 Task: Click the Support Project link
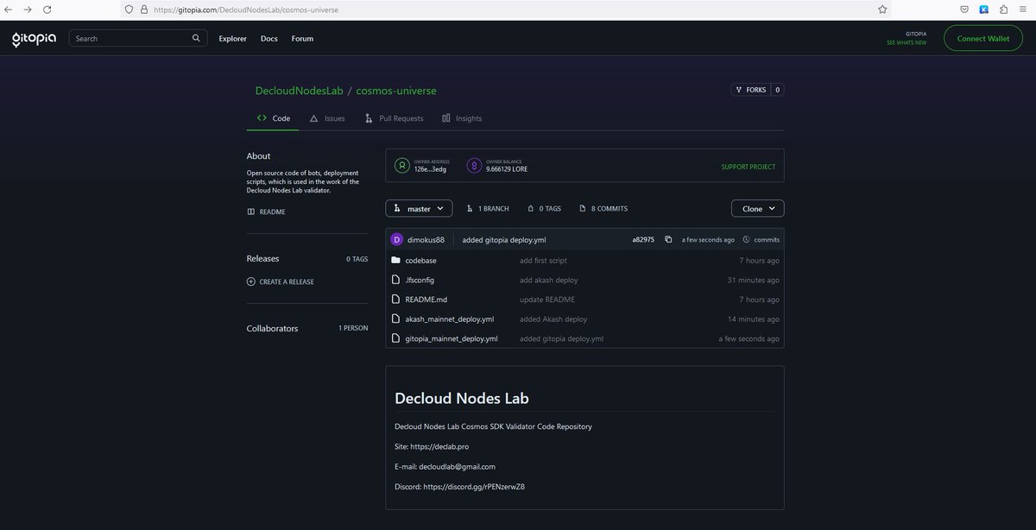749,167
